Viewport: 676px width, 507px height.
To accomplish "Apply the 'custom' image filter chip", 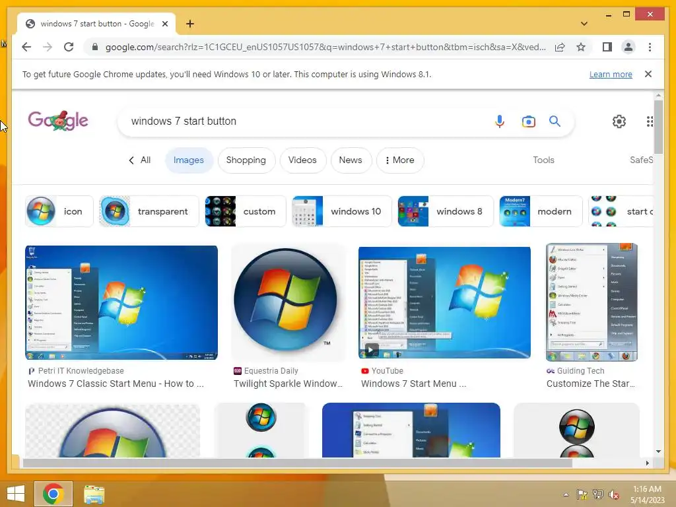I will pos(246,211).
